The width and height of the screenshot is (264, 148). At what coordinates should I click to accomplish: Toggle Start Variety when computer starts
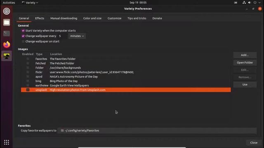click(23, 30)
